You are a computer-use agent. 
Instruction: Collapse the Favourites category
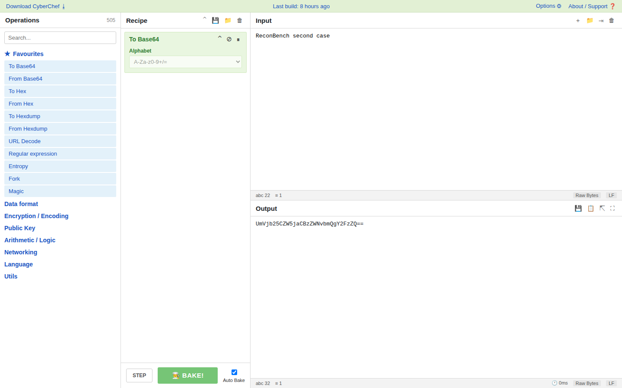coord(24,54)
